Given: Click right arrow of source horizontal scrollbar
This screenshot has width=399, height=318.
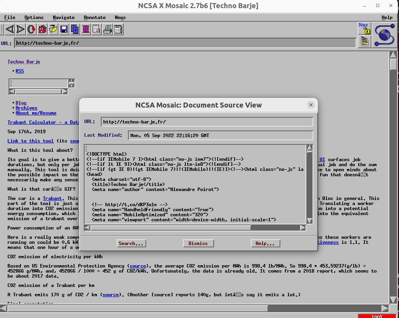Looking at the screenshot, I should [x=302, y=228].
